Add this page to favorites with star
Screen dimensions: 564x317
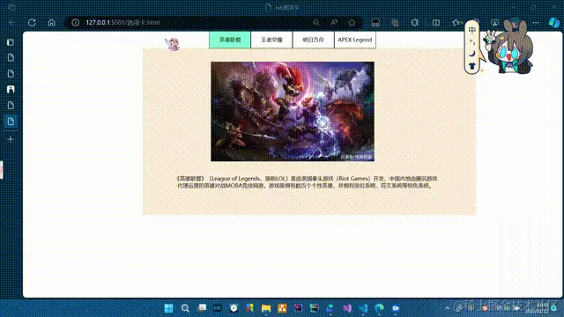[352, 23]
